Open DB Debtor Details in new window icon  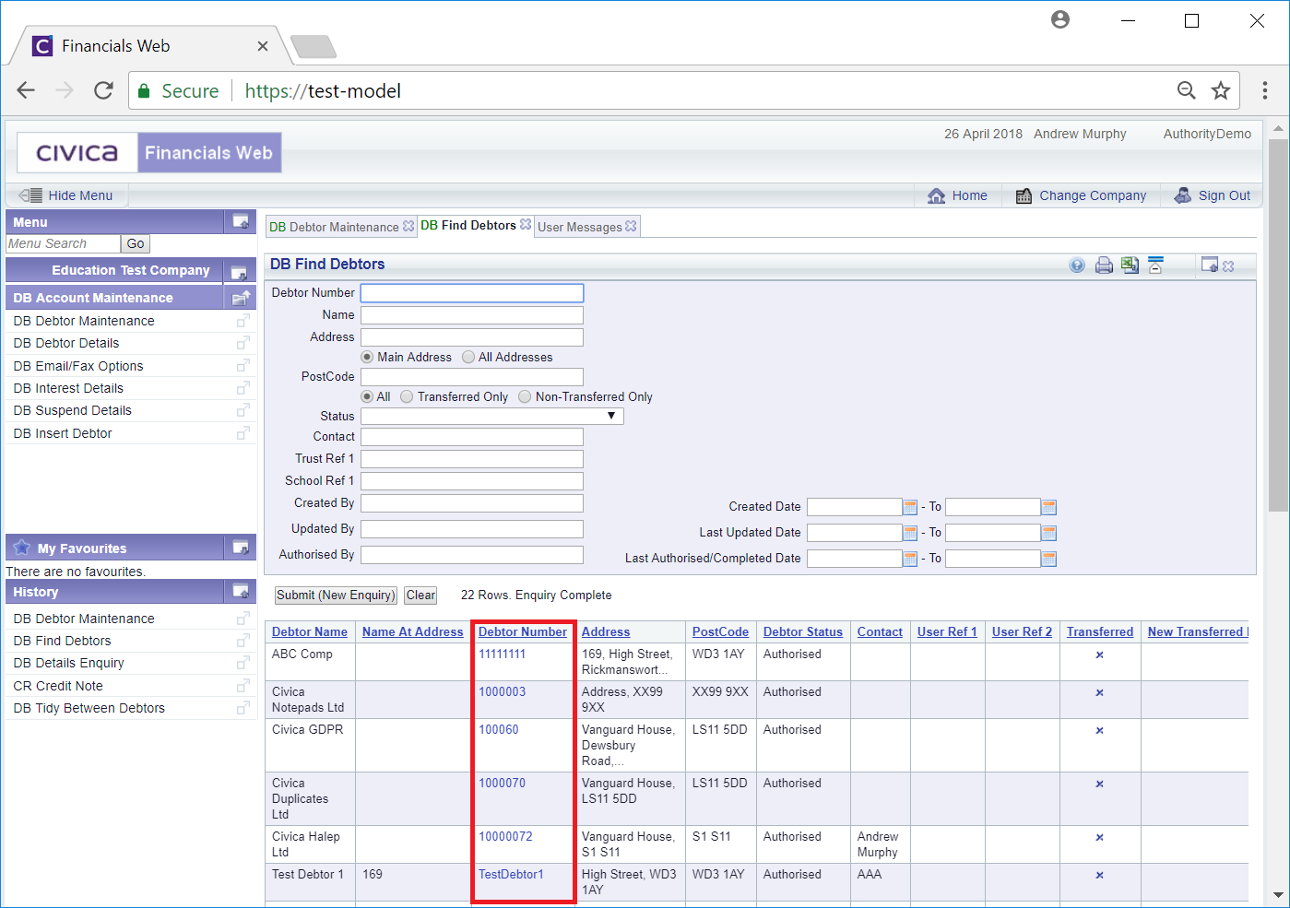pos(243,343)
